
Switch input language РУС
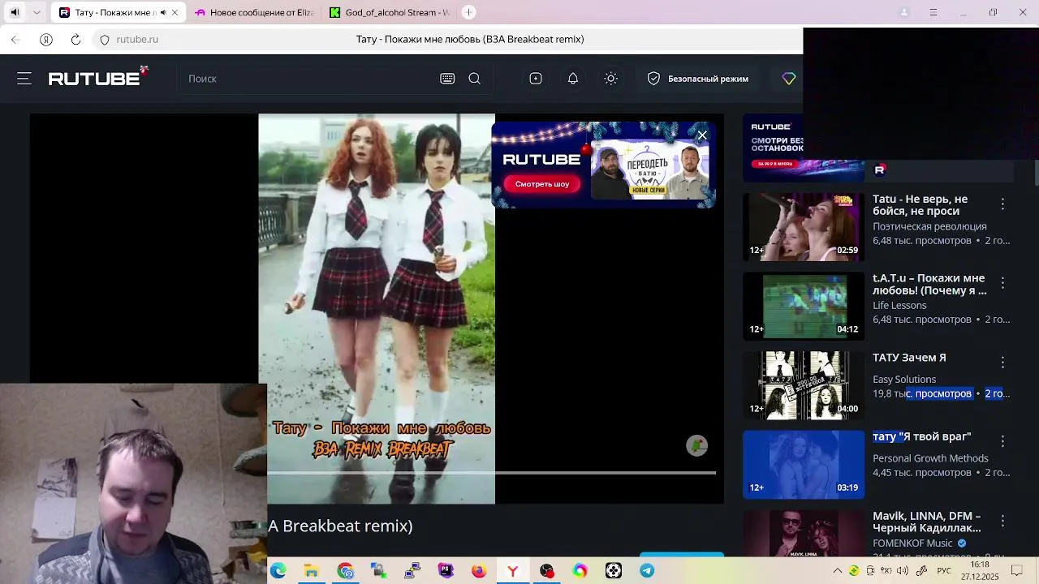(944, 571)
